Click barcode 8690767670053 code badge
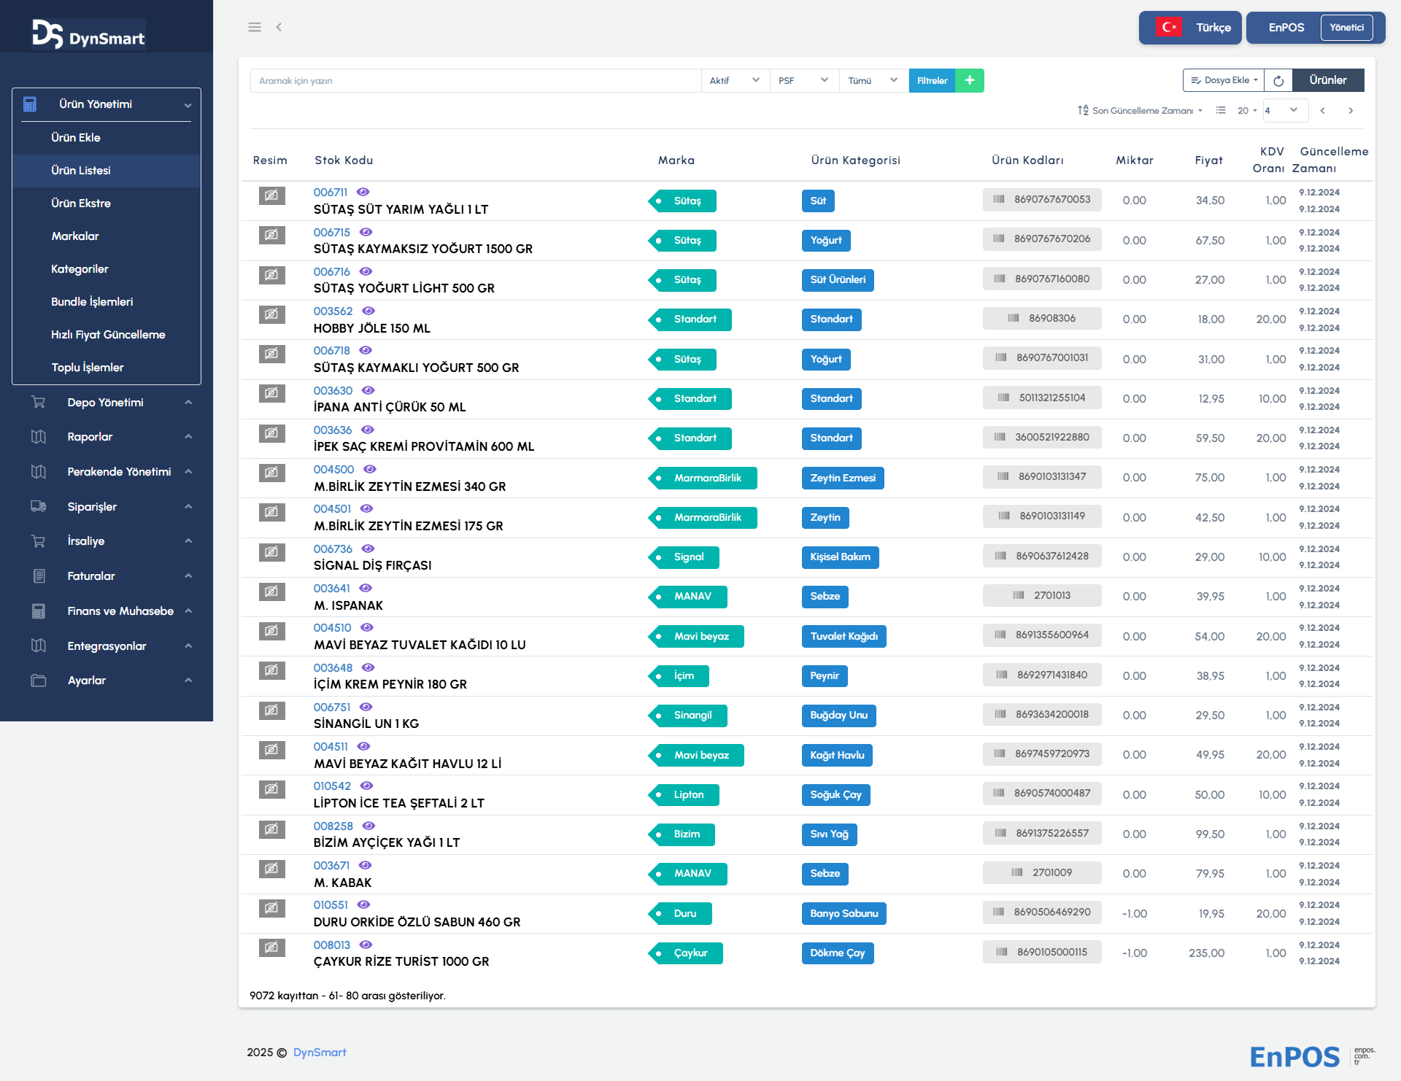The image size is (1401, 1081). [1041, 199]
